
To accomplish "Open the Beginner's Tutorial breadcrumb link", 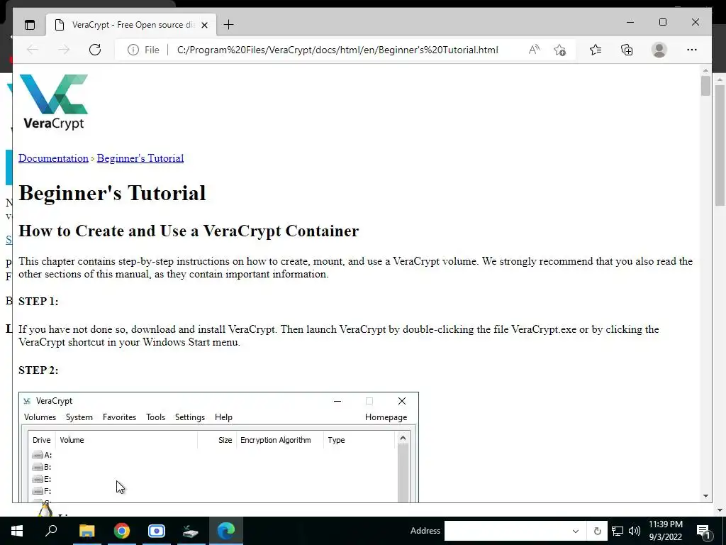I will click(140, 158).
